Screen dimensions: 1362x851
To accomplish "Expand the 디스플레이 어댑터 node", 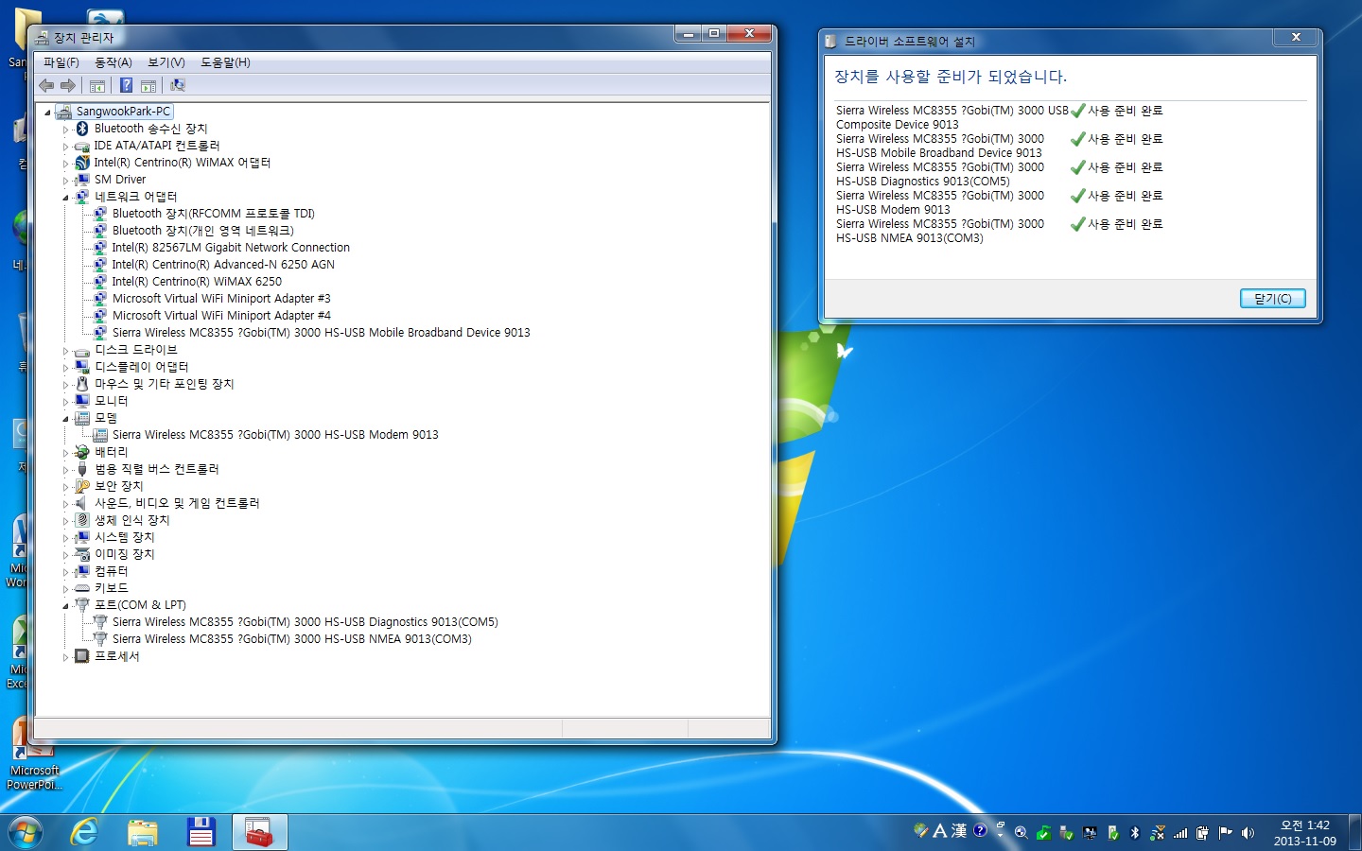I will pos(66,368).
